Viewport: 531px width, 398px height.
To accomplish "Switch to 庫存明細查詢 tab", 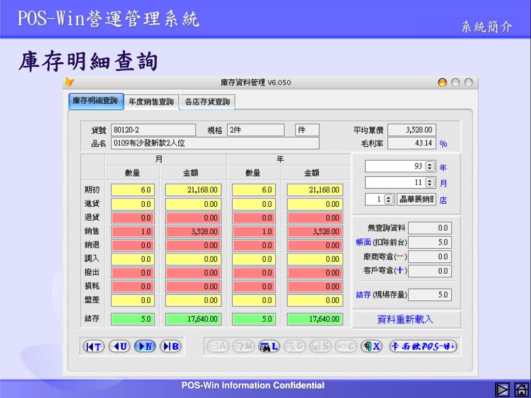I will click(x=96, y=101).
